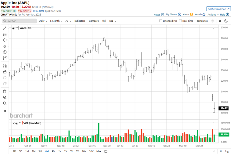
Task: Open the Full Screen Chart
Action: tap(218, 9)
